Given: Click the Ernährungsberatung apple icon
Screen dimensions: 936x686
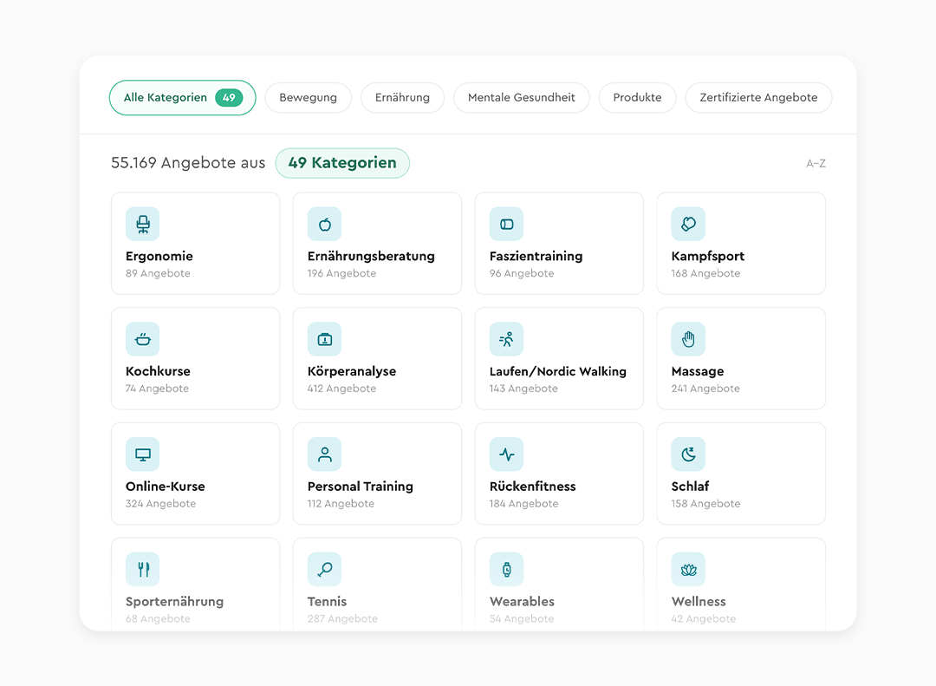Looking at the screenshot, I should coord(325,224).
